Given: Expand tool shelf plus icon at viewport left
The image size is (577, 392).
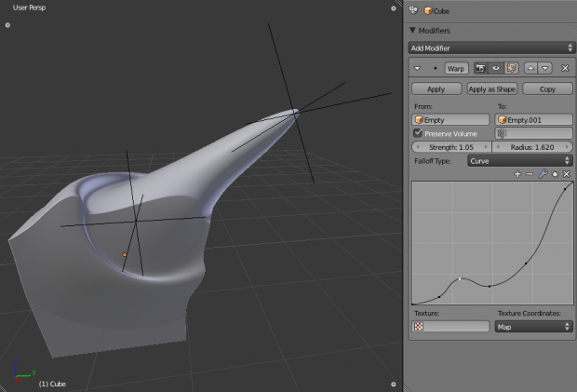Looking at the screenshot, I should (x=7, y=25).
